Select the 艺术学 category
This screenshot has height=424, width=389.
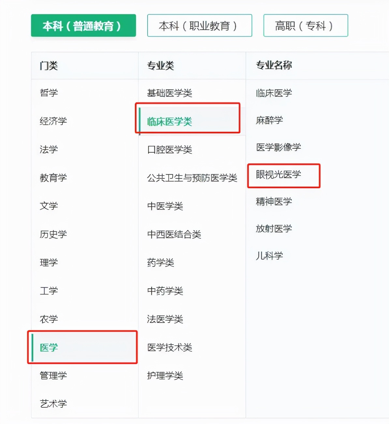tap(53, 404)
